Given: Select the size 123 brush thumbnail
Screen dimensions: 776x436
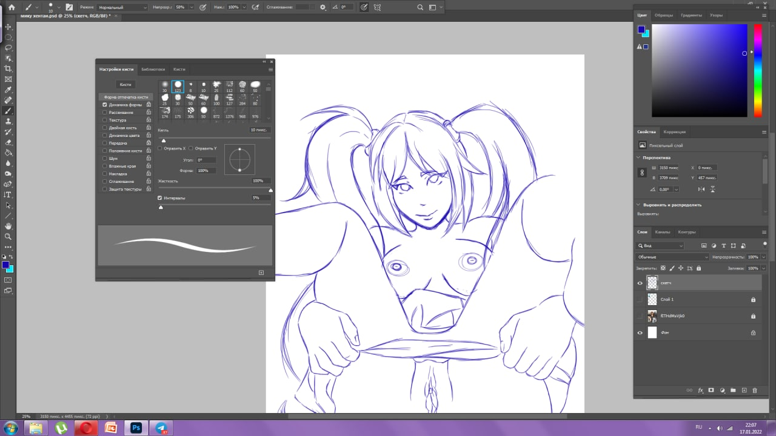Looking at the screenshot, I should 178,87.
